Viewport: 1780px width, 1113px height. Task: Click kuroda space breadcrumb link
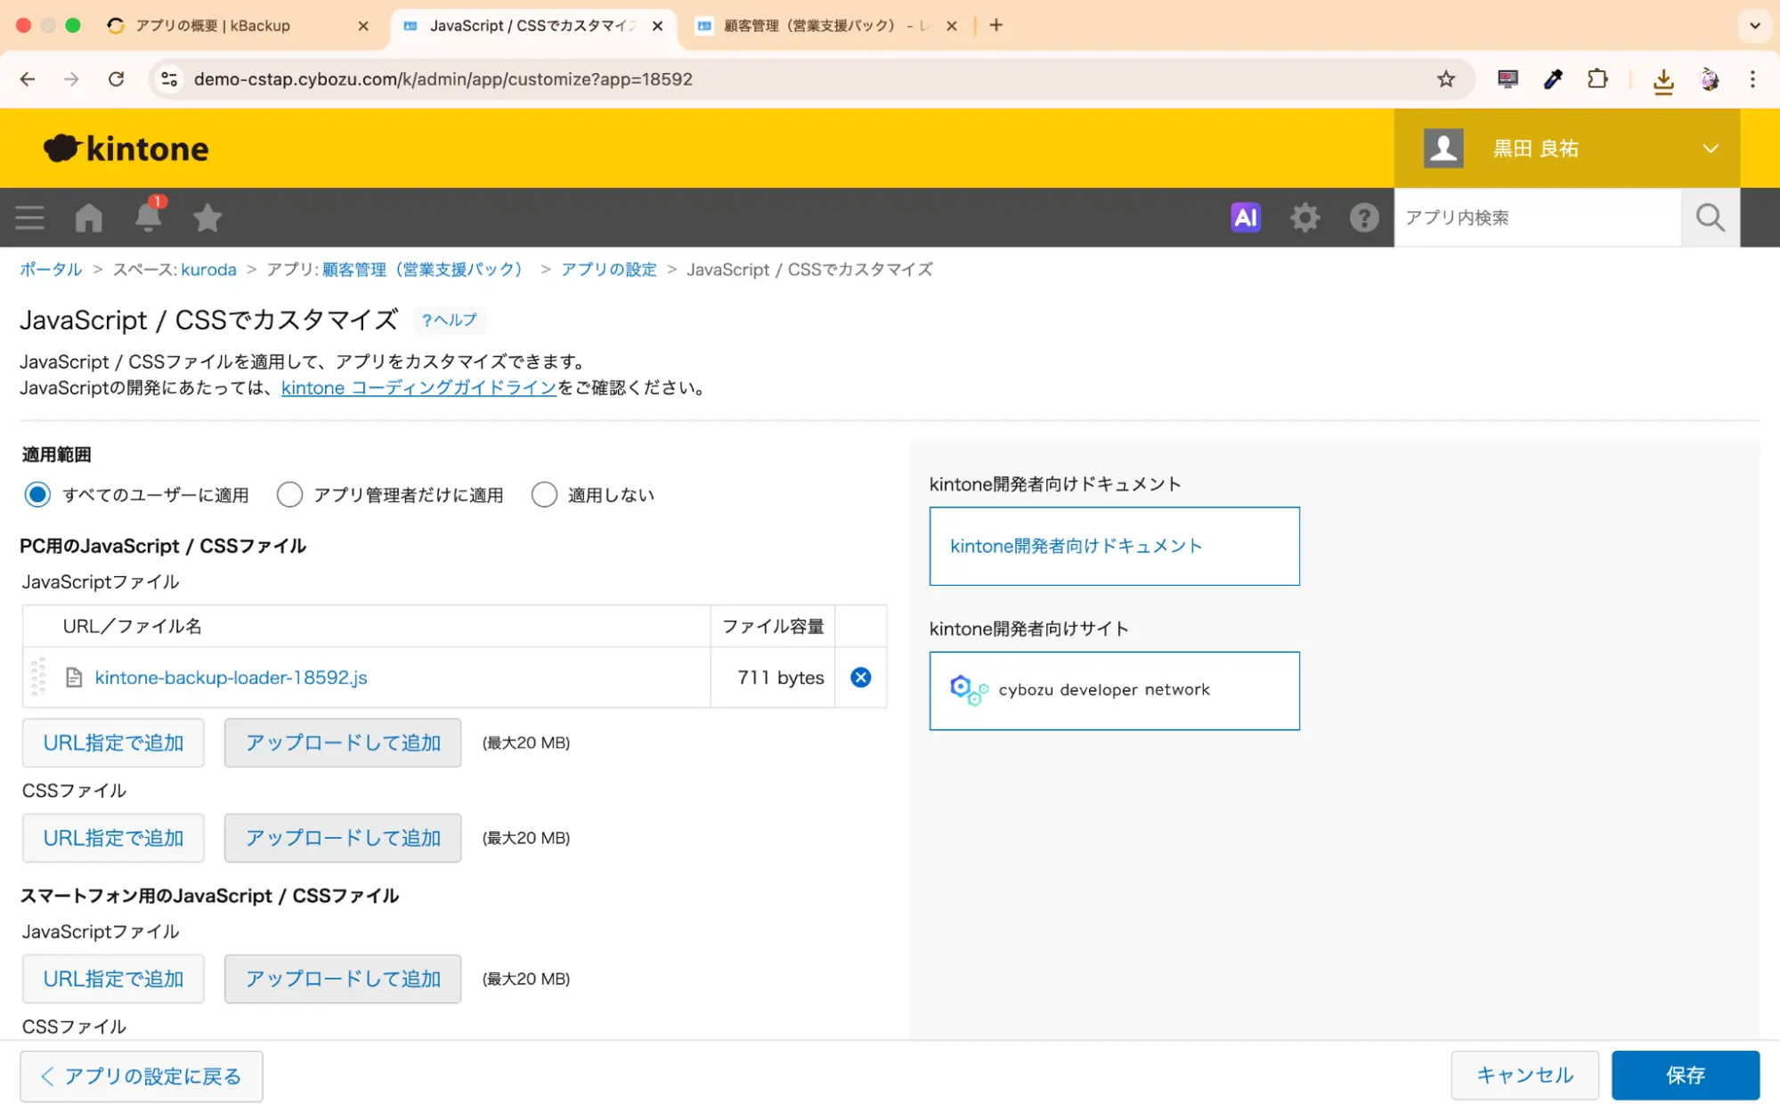point(208,269)
